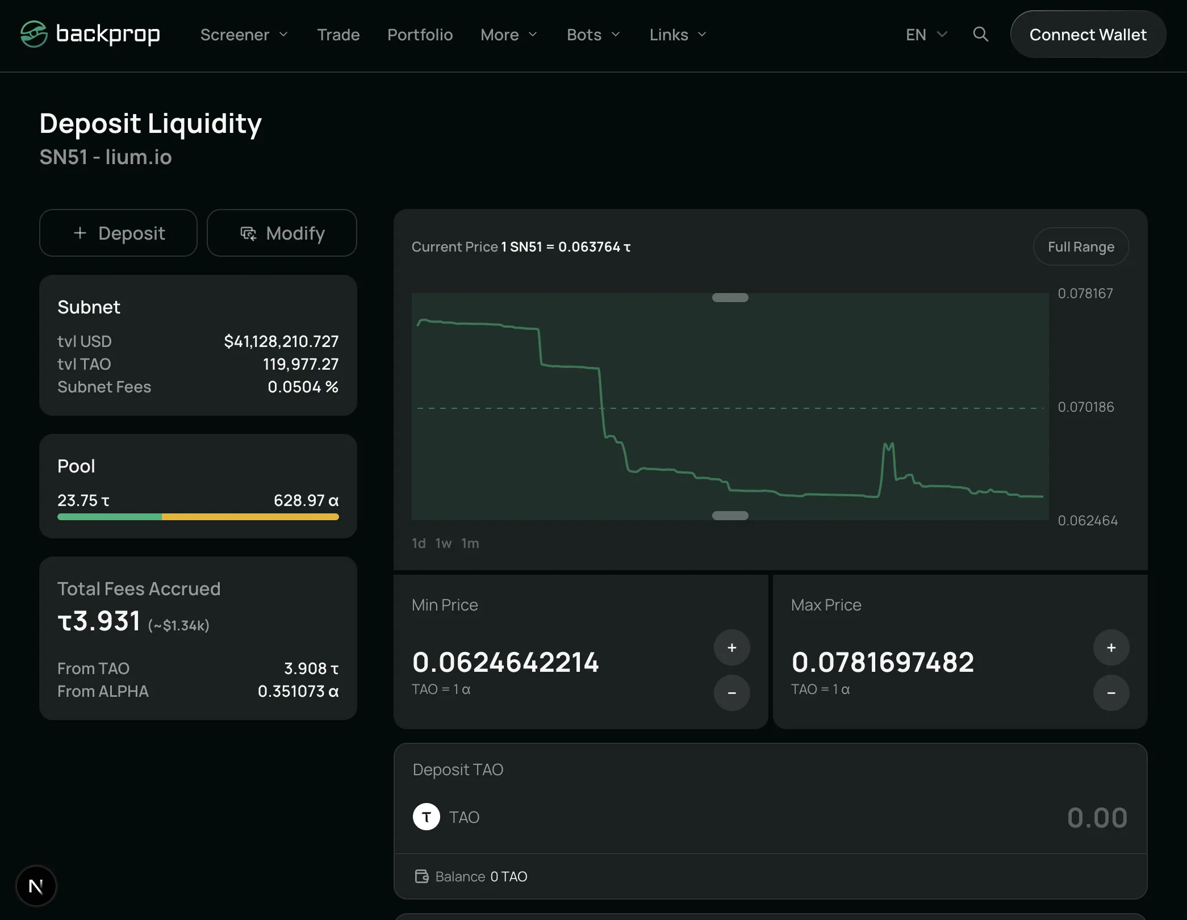Click the Connect Wallet button
Image resolution: width=1187 pixels, height=920 pixels.
[x=1088, y=34]
